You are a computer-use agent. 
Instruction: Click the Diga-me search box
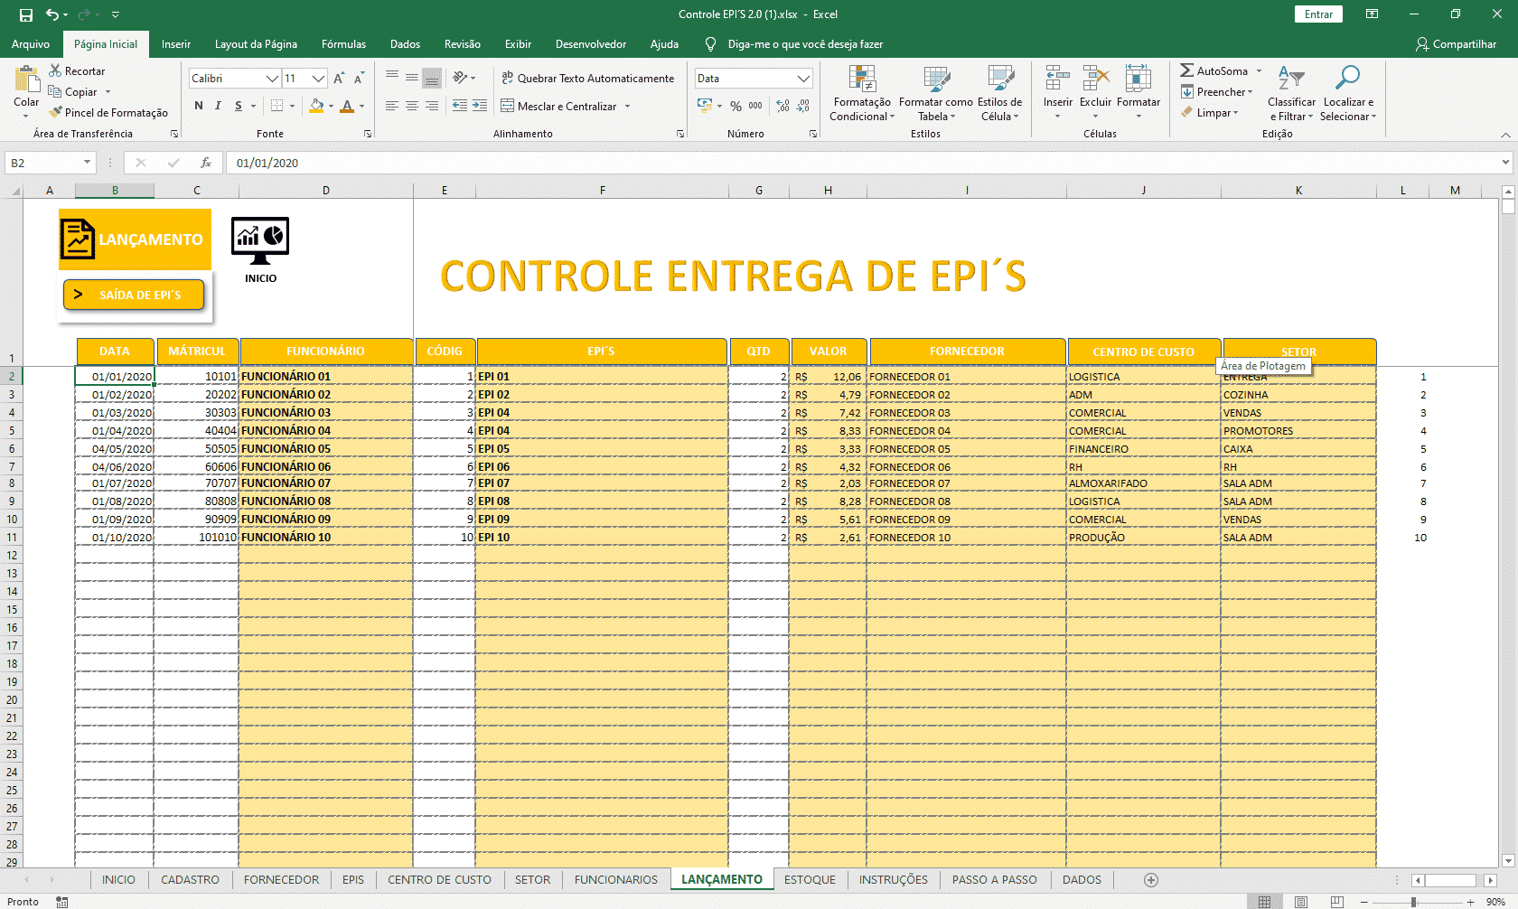click(804, 44)
